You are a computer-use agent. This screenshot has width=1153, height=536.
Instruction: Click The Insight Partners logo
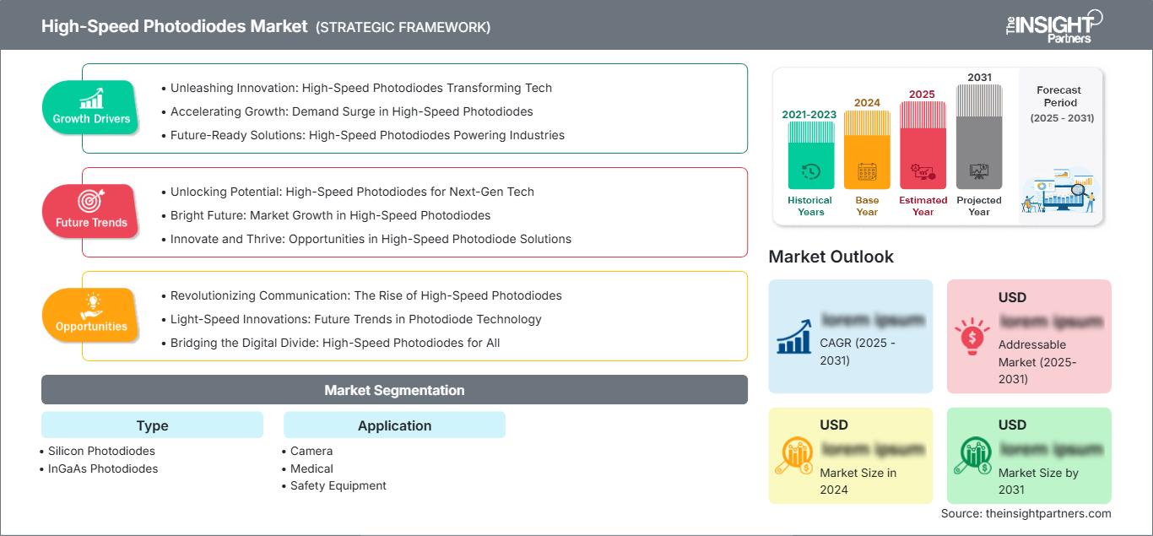(1053, 25)
